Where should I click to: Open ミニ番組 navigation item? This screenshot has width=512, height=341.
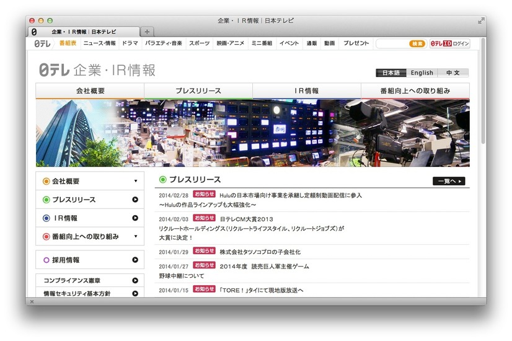tap(262, 43)
